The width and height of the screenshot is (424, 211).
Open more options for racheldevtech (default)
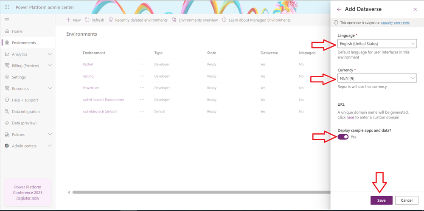point(142,111)
